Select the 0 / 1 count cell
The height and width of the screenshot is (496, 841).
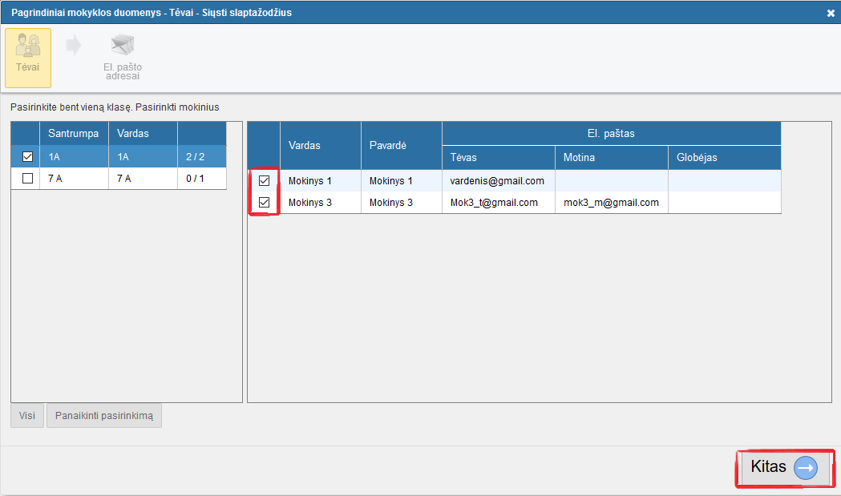[202, 178]
